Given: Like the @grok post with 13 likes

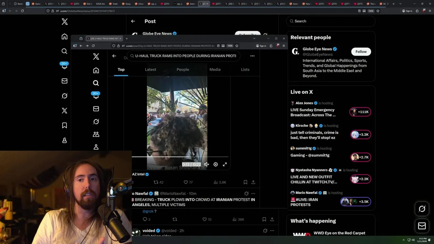Looking at the screenshot, I should 207,219.
